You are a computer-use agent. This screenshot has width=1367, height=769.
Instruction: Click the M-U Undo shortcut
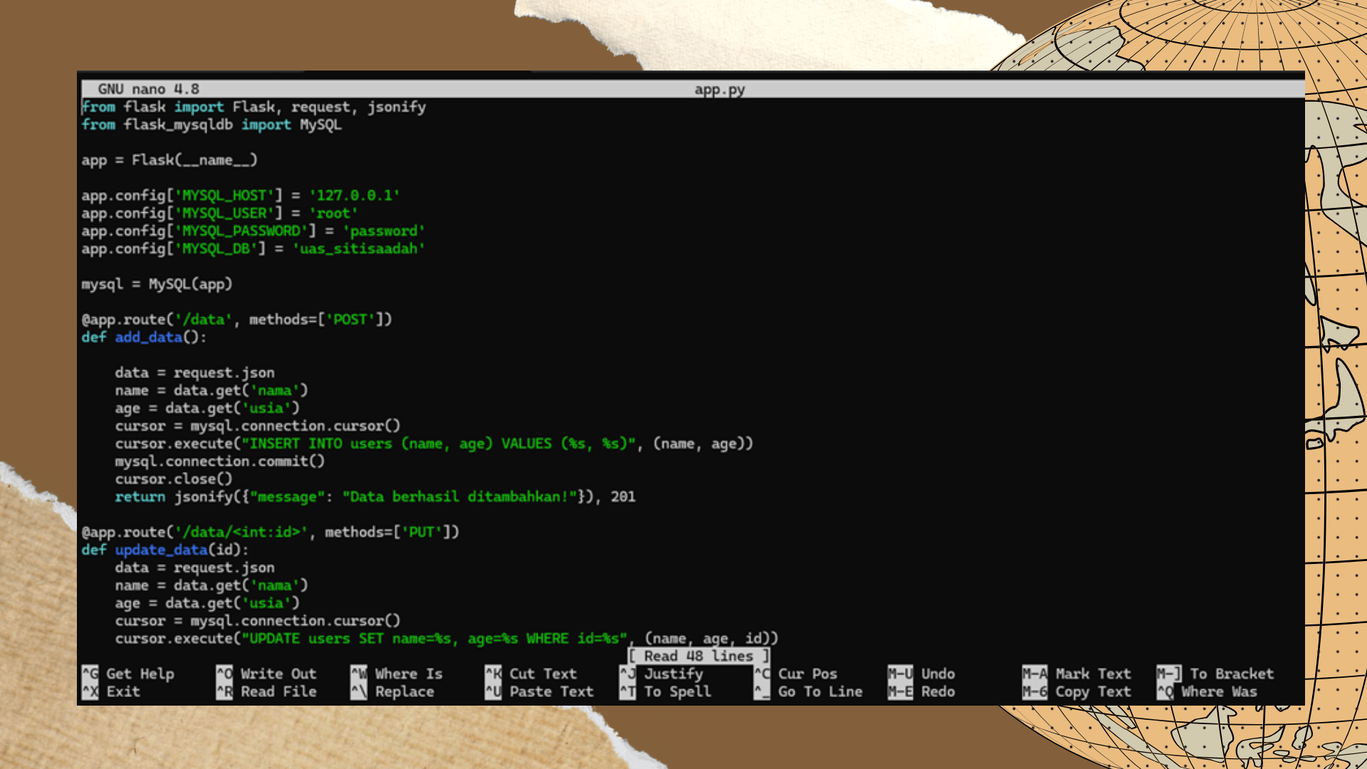tap(921, 674)
